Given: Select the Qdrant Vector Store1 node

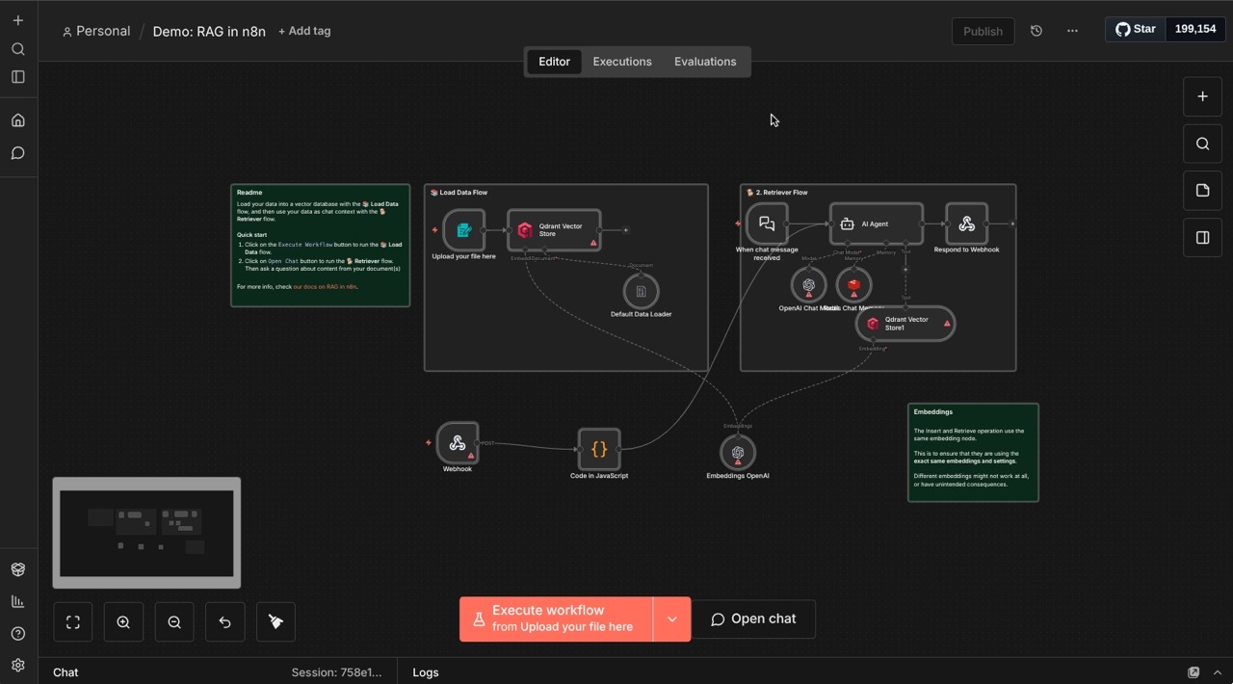Looking at the screenshot, I should [905, 324].
